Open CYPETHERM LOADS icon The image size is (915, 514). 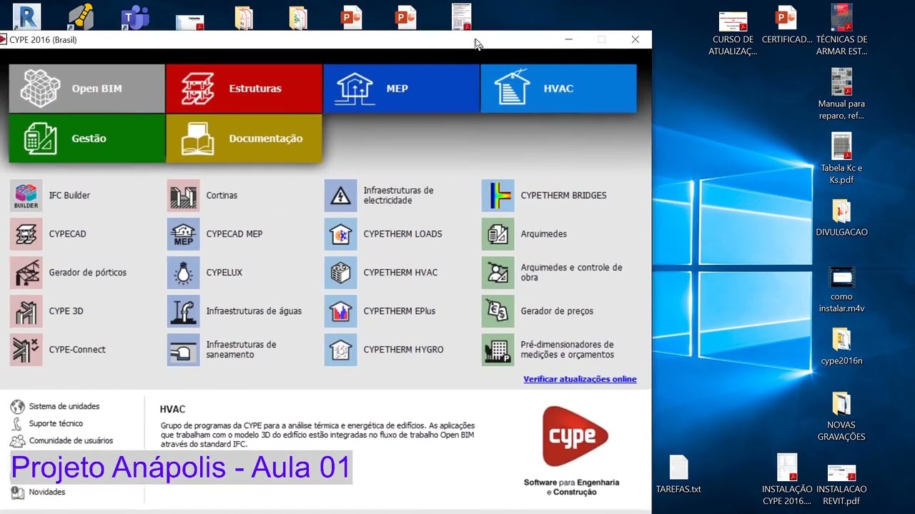pyautogui.click(x=340, y=234)
